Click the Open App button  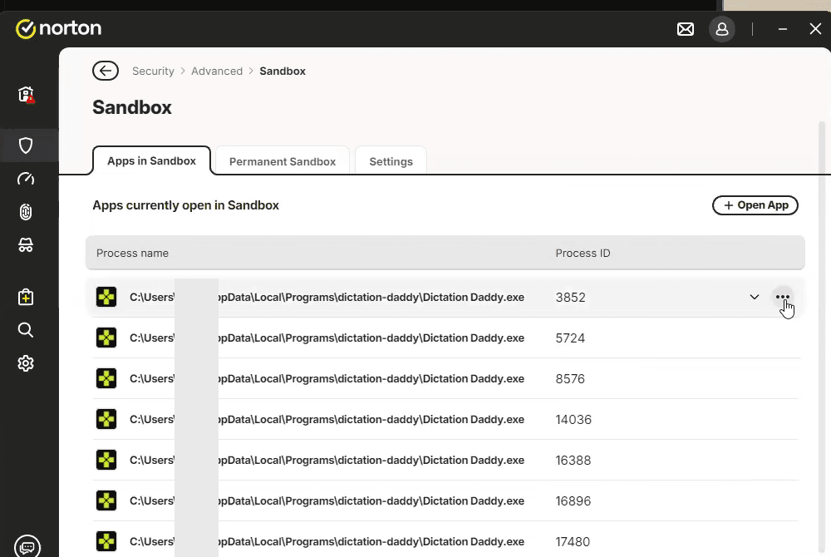[755, 205]
